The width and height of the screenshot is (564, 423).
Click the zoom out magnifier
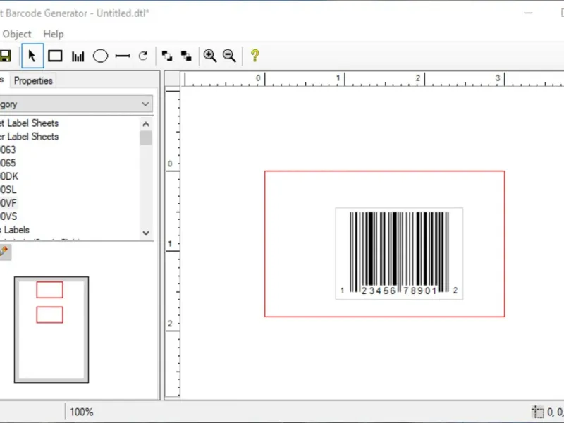229,56
